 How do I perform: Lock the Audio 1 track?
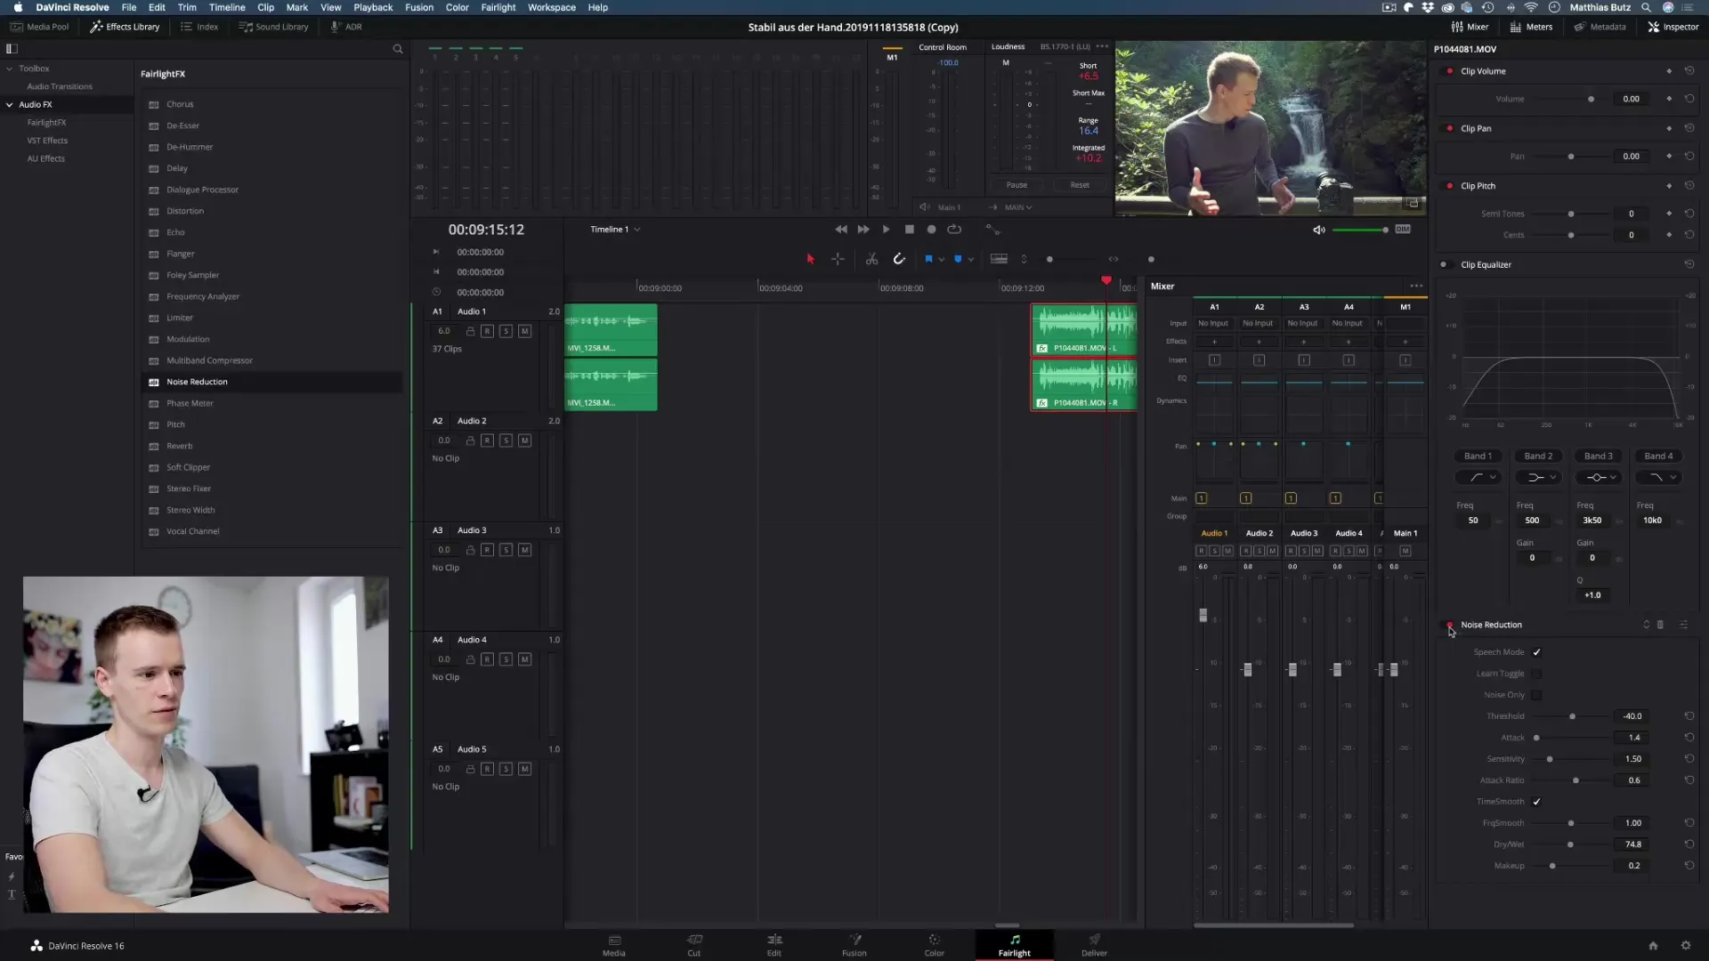tap(470, 331)
